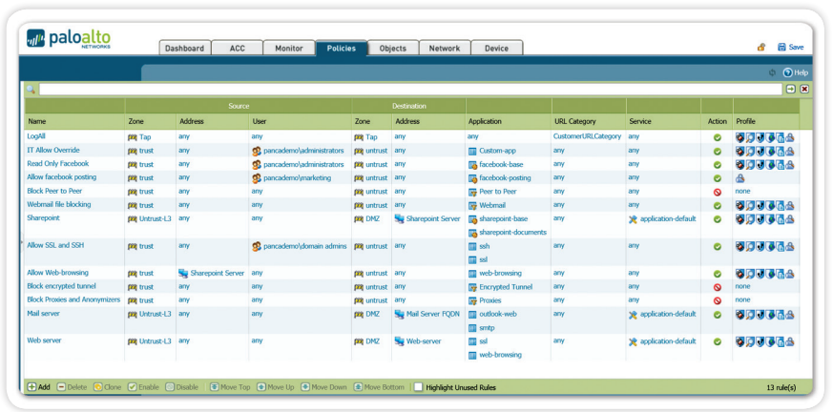Click deny icon for Block encrypted tunnel
833x412 pixels.
[x=717, y=287]
